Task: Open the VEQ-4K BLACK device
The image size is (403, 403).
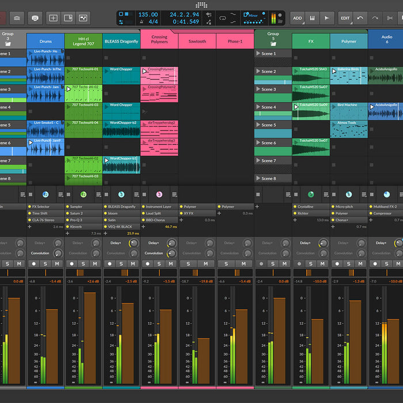Action: 121,227
